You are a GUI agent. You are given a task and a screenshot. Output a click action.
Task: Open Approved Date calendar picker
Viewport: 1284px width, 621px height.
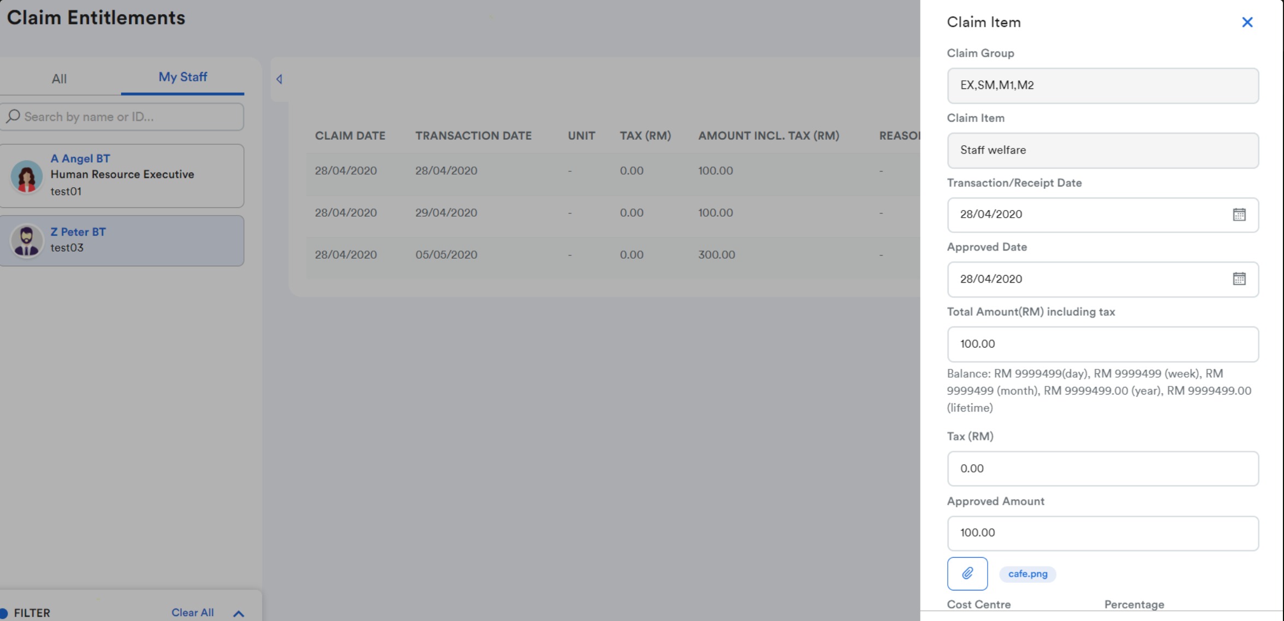click(1239, 279)
